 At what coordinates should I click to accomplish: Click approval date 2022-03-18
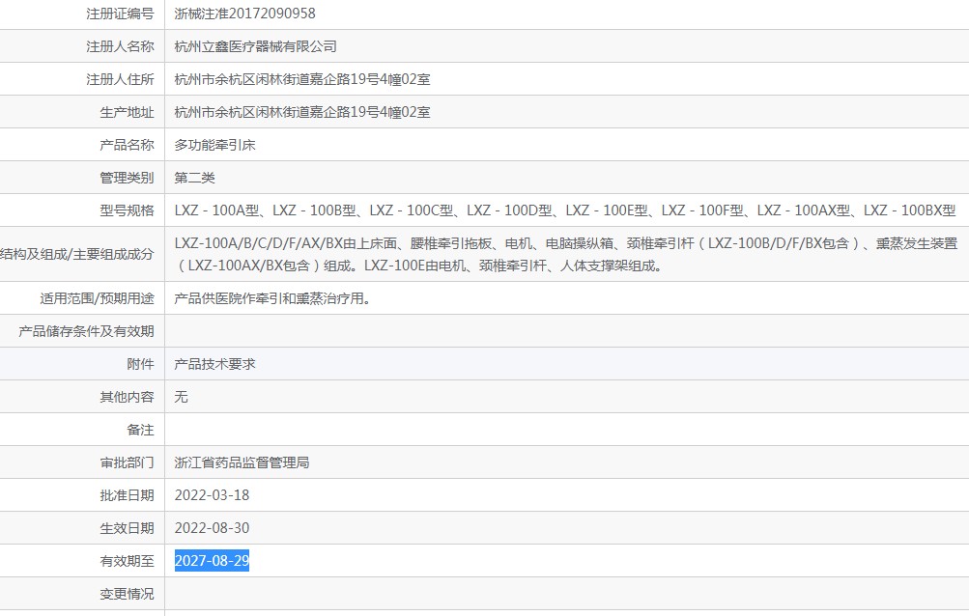212,495
